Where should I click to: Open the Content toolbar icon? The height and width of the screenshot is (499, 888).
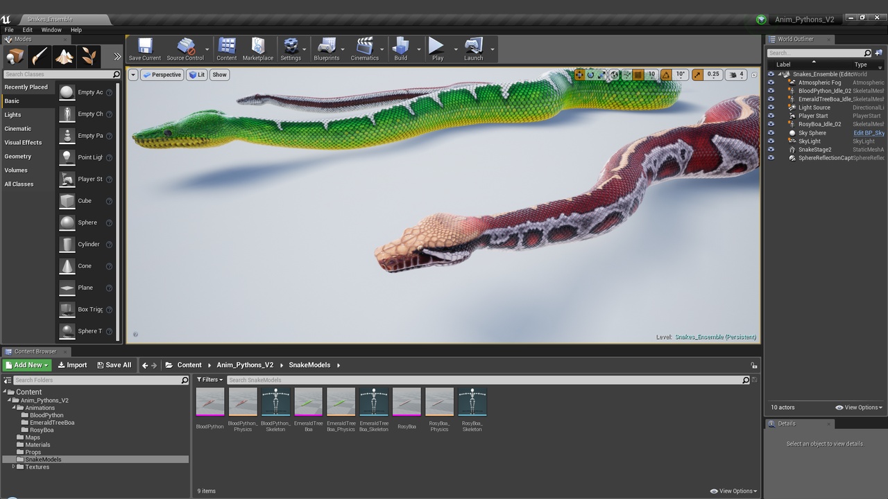tap(227, 49)
